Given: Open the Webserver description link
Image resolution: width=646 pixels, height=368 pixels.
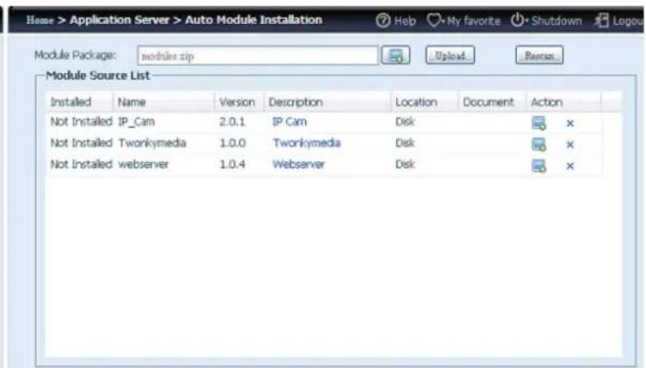Looking at the screenshot, I should point(298,164).
